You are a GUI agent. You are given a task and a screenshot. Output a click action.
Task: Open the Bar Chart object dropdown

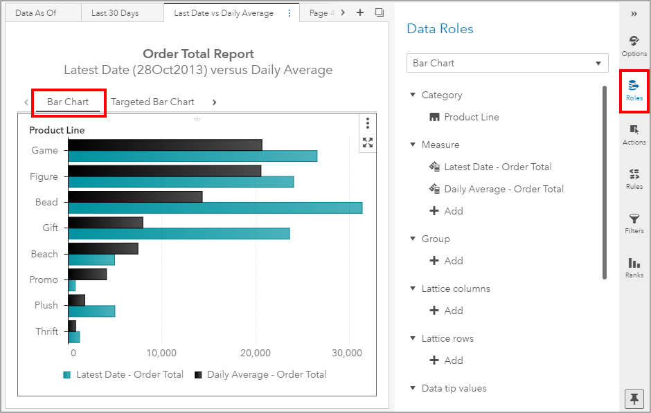pyautogui.click(x=507, y=63)
